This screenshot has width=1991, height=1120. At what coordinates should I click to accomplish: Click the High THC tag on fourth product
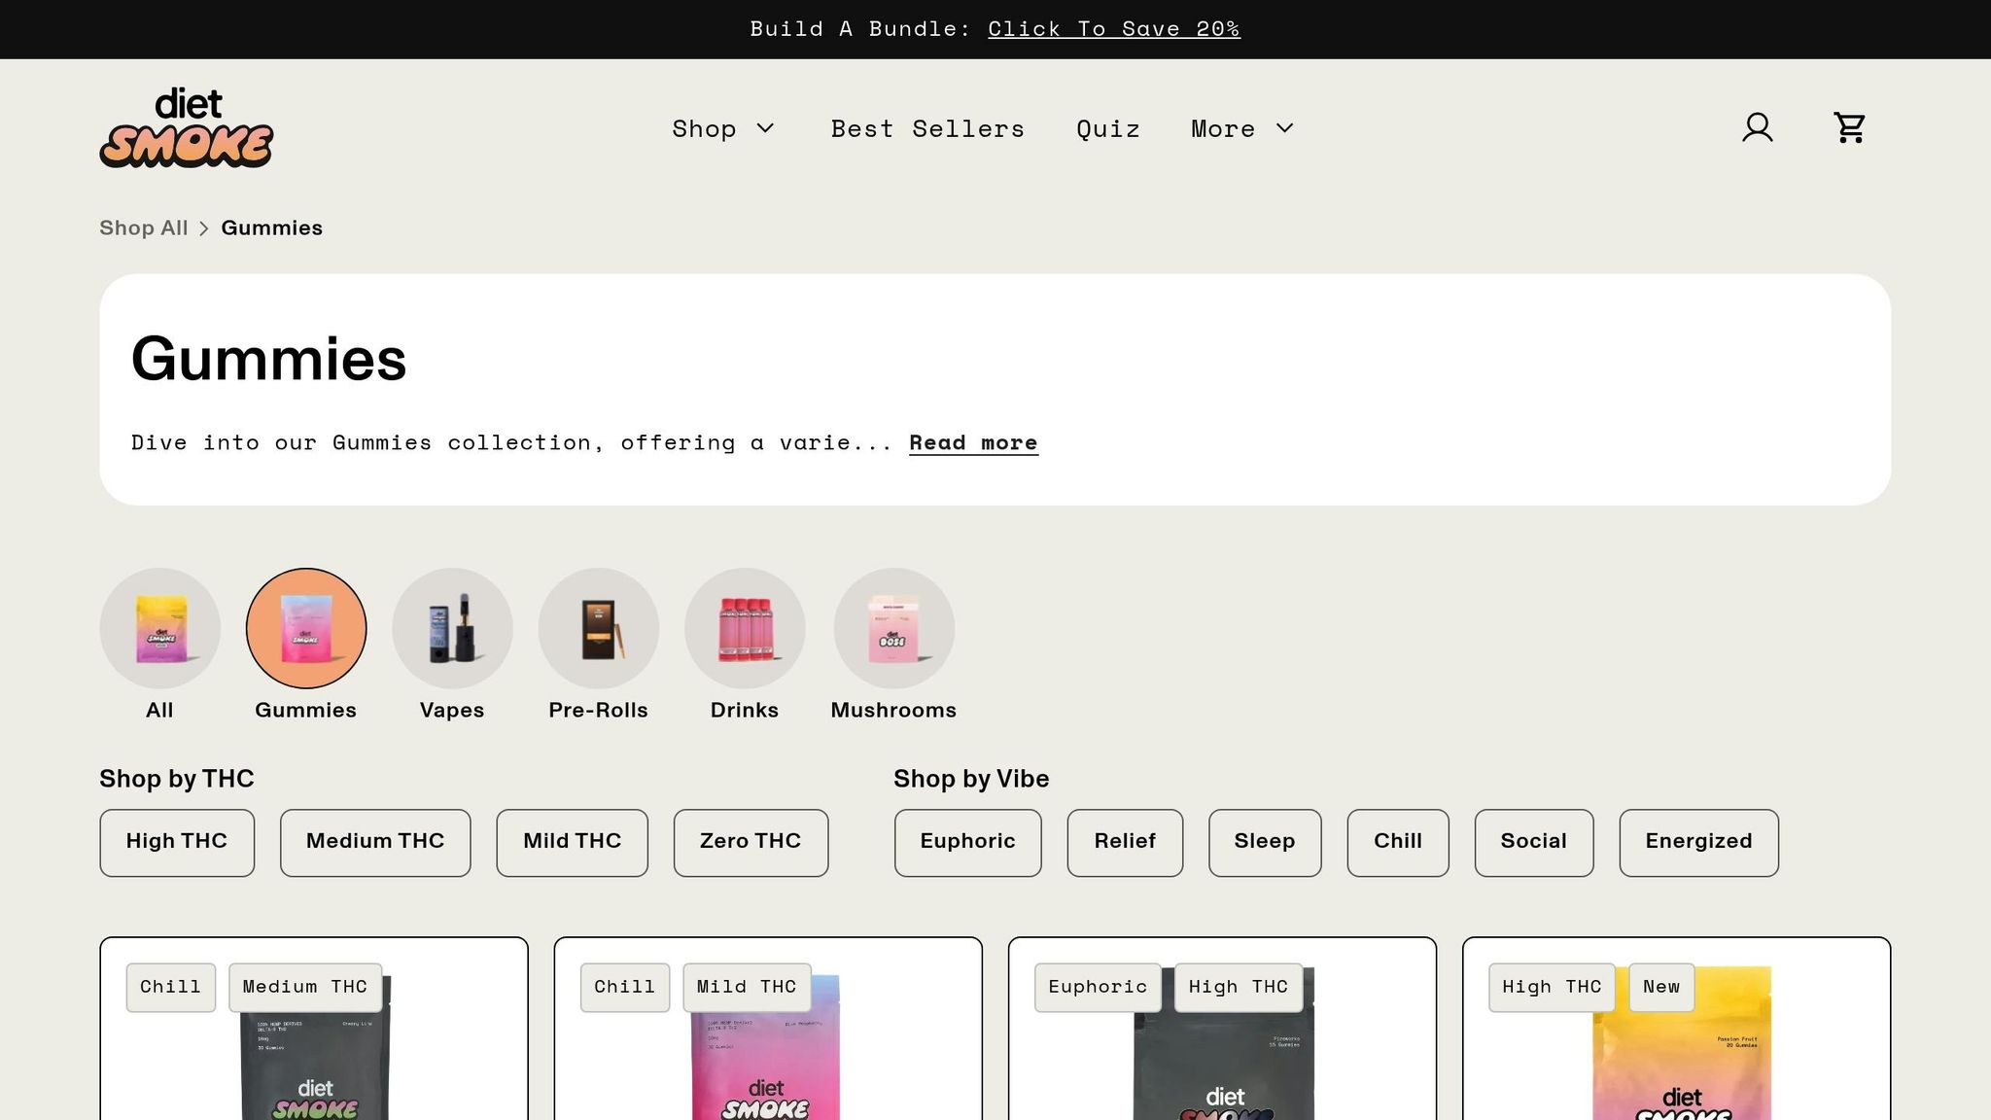coord(1552,988)
